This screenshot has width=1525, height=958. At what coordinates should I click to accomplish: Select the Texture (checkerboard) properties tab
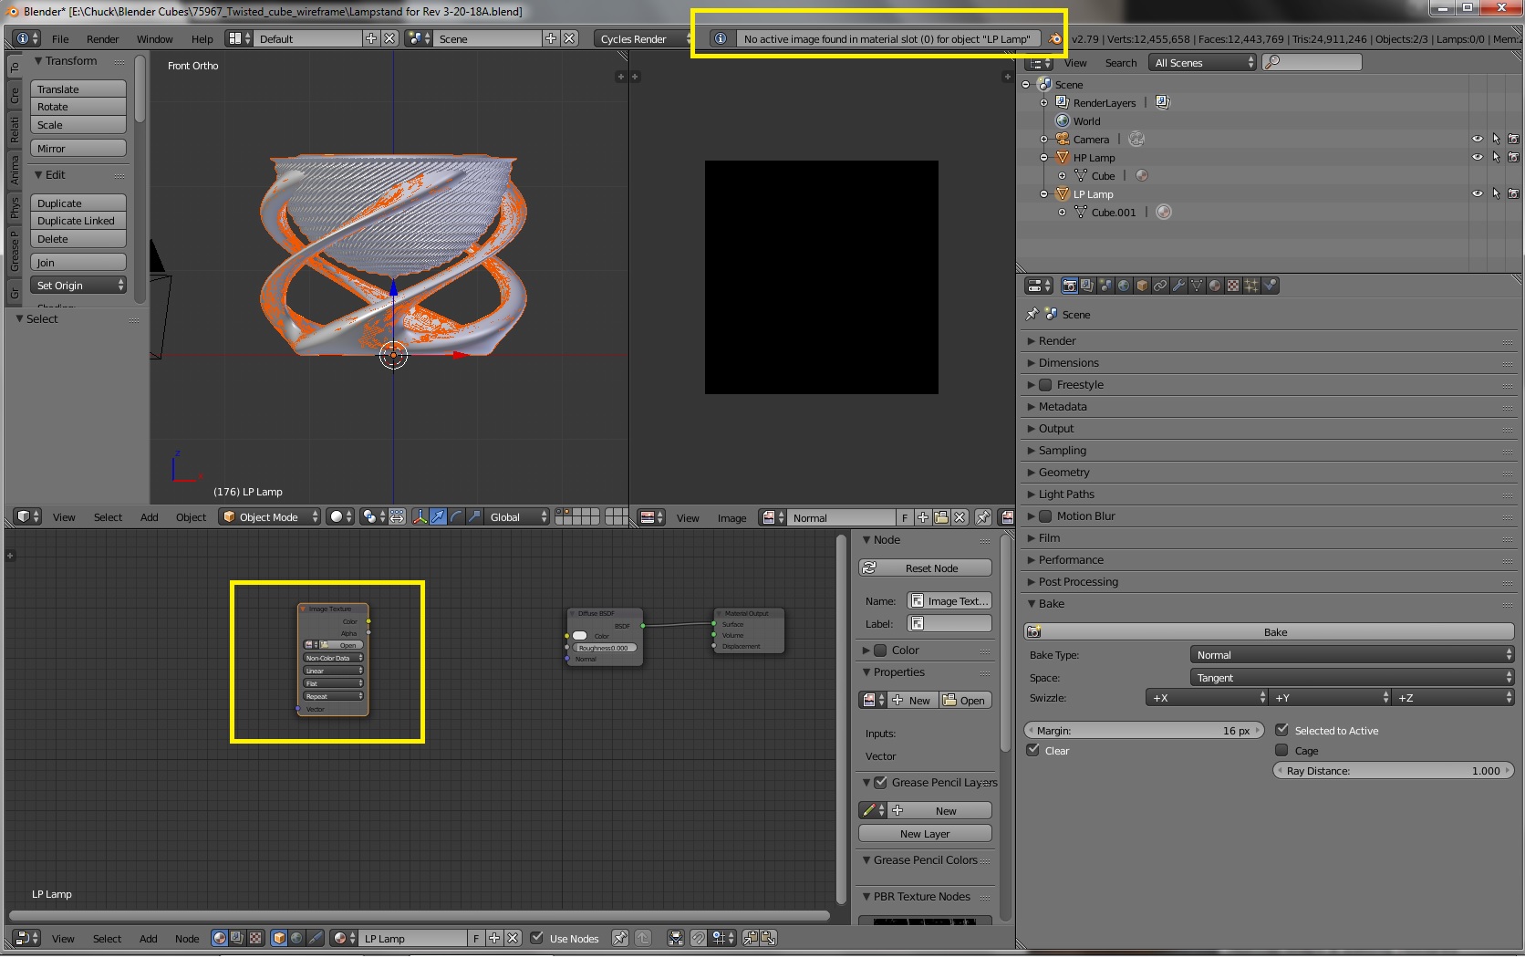[x=1231, y=286]
